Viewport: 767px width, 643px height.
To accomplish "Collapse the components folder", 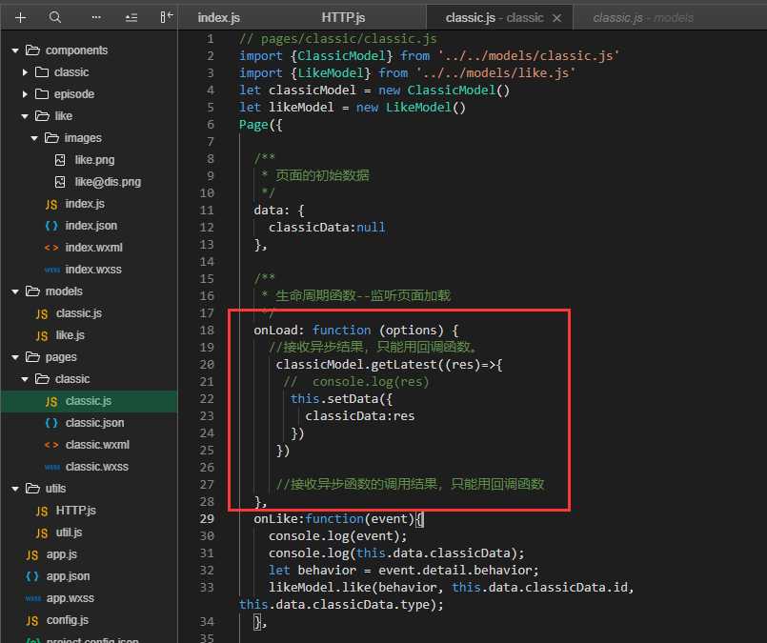I will pyautogui.click(x=15, y=50).
